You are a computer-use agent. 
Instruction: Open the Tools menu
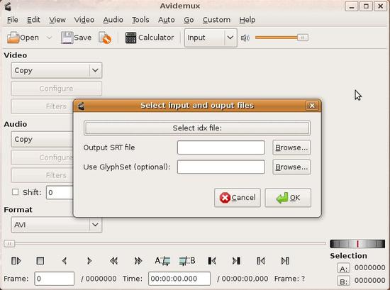pos(140,20)
